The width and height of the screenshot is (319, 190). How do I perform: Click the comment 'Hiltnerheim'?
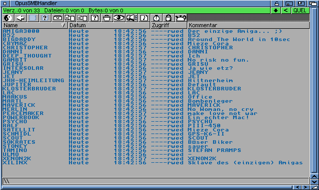click(x=210, y=81)
